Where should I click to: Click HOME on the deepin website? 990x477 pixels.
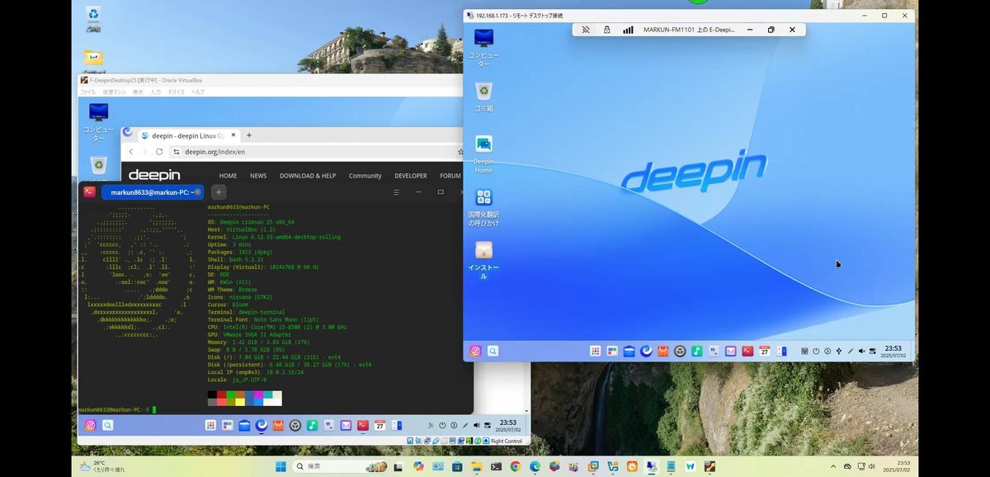[228, 176]
